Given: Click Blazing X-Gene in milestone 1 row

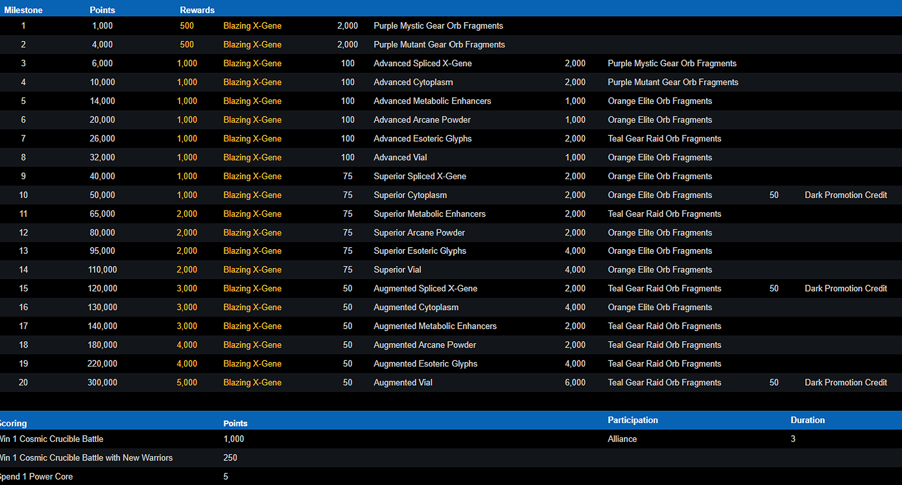Looking at the screenshot, I should point(252,26).
